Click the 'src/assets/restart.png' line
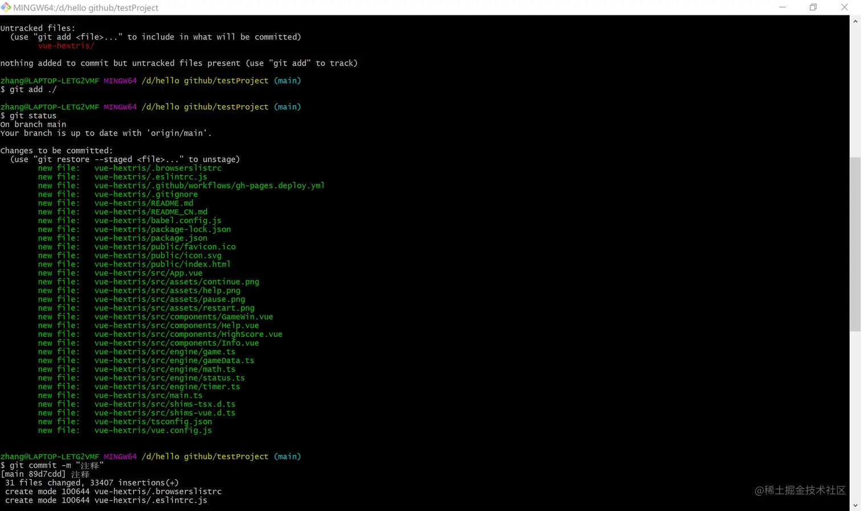Image resolution: width=861 pixels, height=511 pixels. coord(146,308)
